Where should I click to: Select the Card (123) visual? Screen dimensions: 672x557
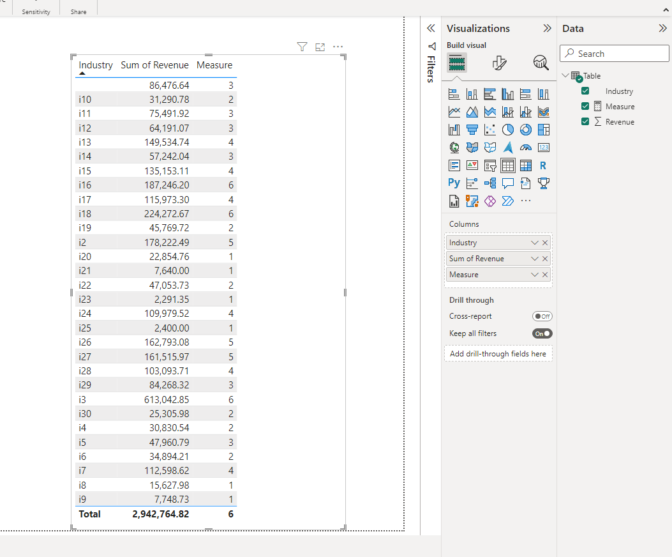[x=544, y=148]
